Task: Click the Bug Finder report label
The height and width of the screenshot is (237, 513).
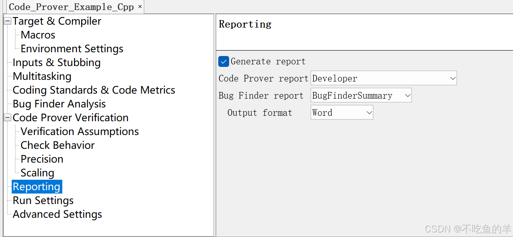Action: [x=261, y=96]
